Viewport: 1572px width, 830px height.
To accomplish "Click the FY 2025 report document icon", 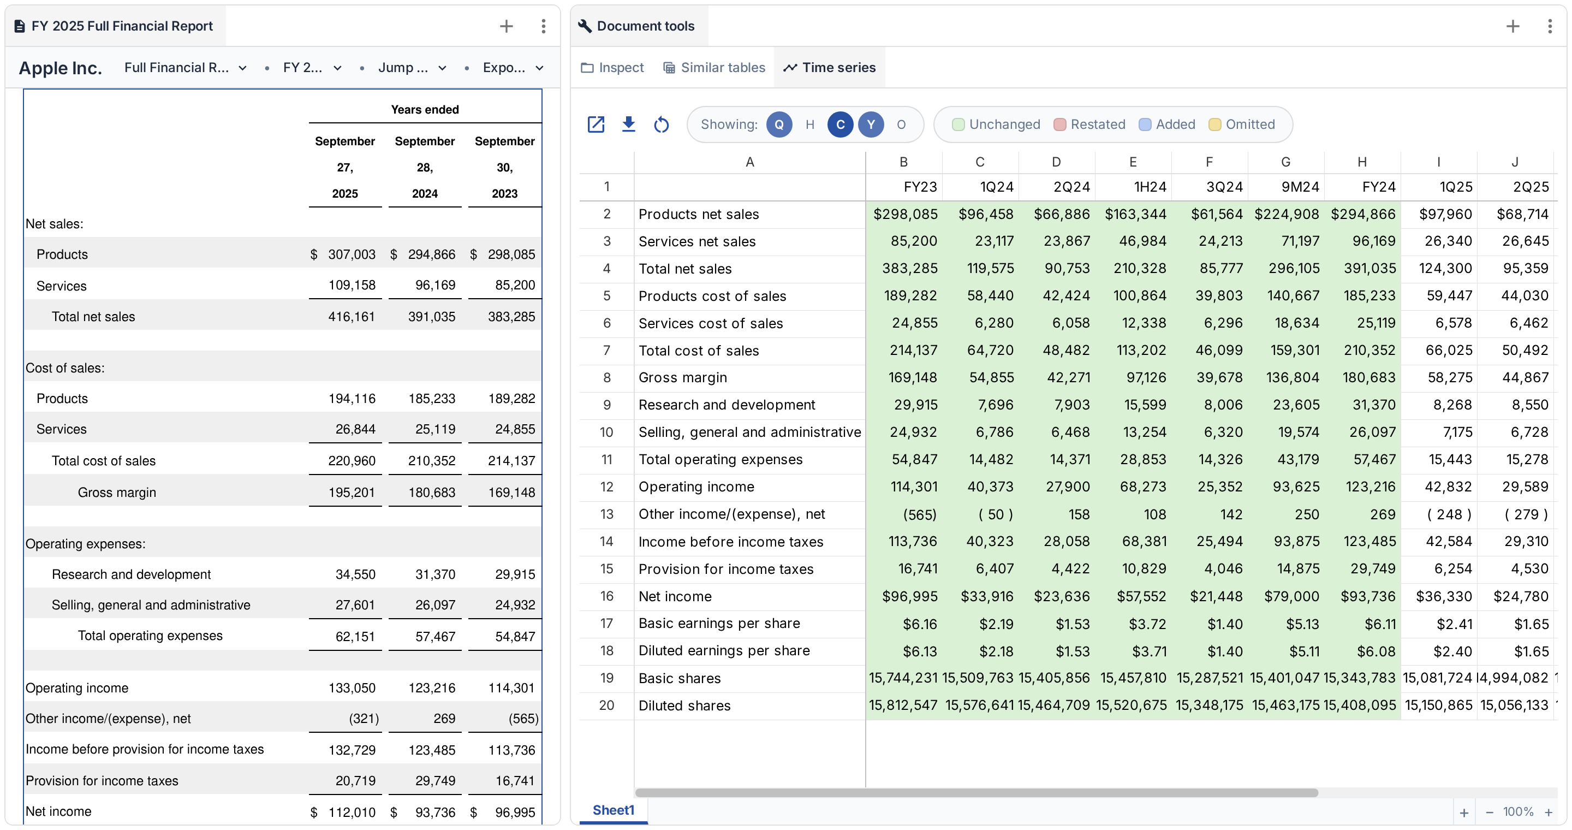I will point(20,26).
